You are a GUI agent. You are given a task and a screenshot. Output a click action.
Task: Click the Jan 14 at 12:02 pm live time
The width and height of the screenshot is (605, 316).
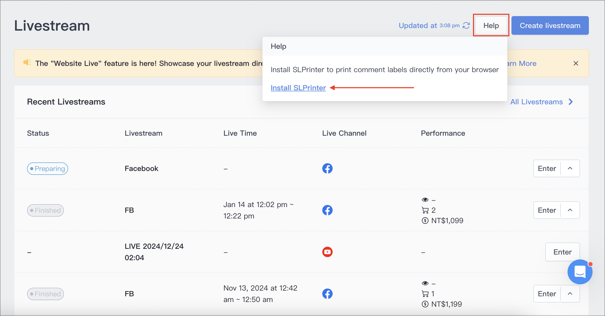258,210
